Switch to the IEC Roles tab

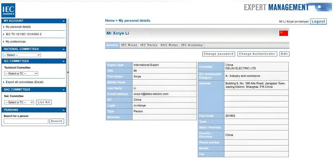click(129, 45)
